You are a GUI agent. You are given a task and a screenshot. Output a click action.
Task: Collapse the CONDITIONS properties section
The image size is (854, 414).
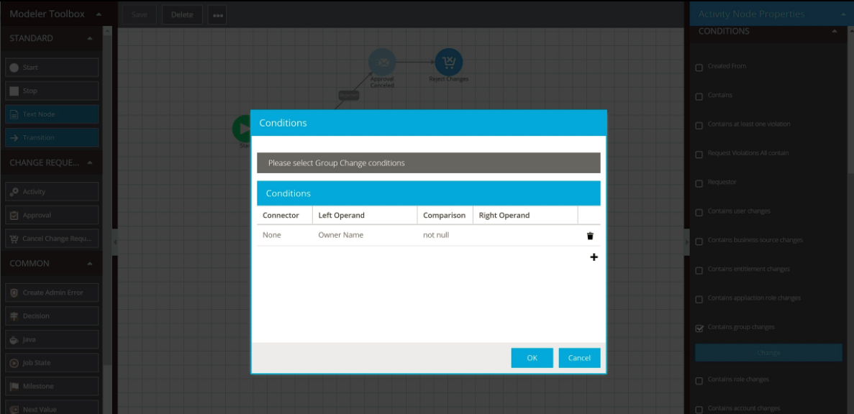(x=834, y=32)
